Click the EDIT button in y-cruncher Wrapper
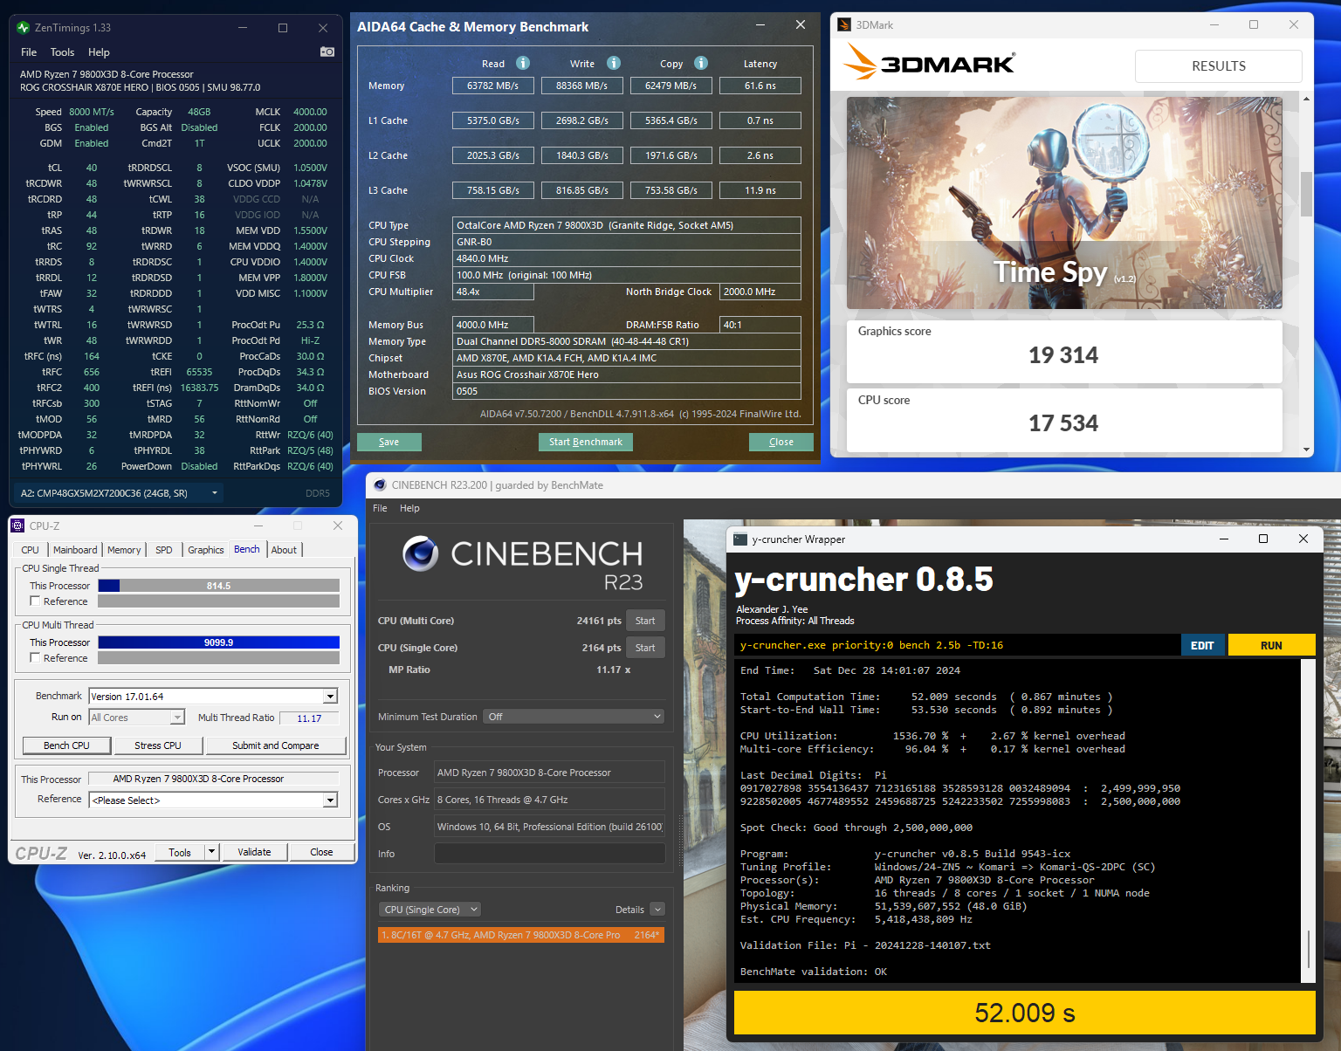Screen dimensions: 1341x1051 pyautogui.click(x=1203, y=645)
